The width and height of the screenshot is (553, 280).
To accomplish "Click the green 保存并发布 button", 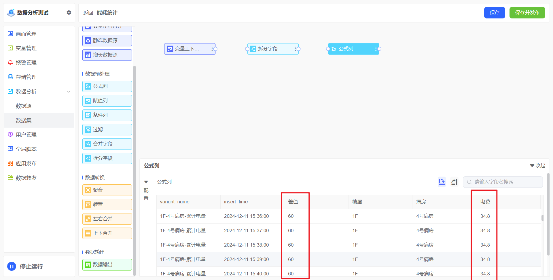I will click(527, 13).
